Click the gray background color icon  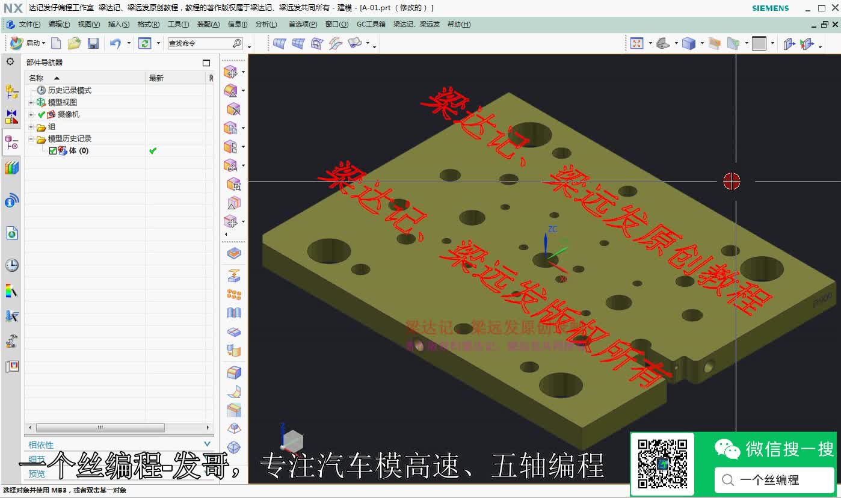point(759,43)
